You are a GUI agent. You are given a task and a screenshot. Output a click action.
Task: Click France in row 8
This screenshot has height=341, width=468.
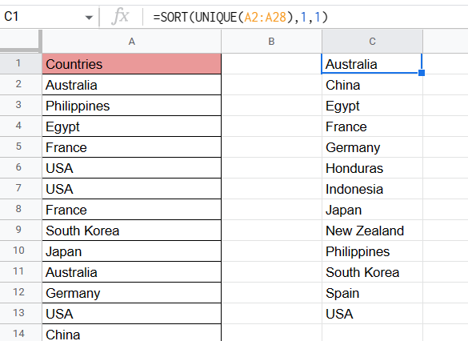click(132, 210)
